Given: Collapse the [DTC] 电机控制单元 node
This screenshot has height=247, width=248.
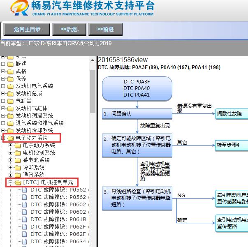Looking at the screenshot, I should coord(10,182).
